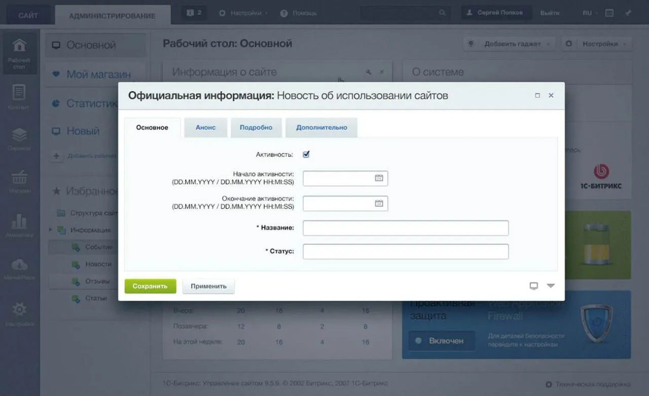
Task: Switch to the Анонс tab
Action: [205, 127]
